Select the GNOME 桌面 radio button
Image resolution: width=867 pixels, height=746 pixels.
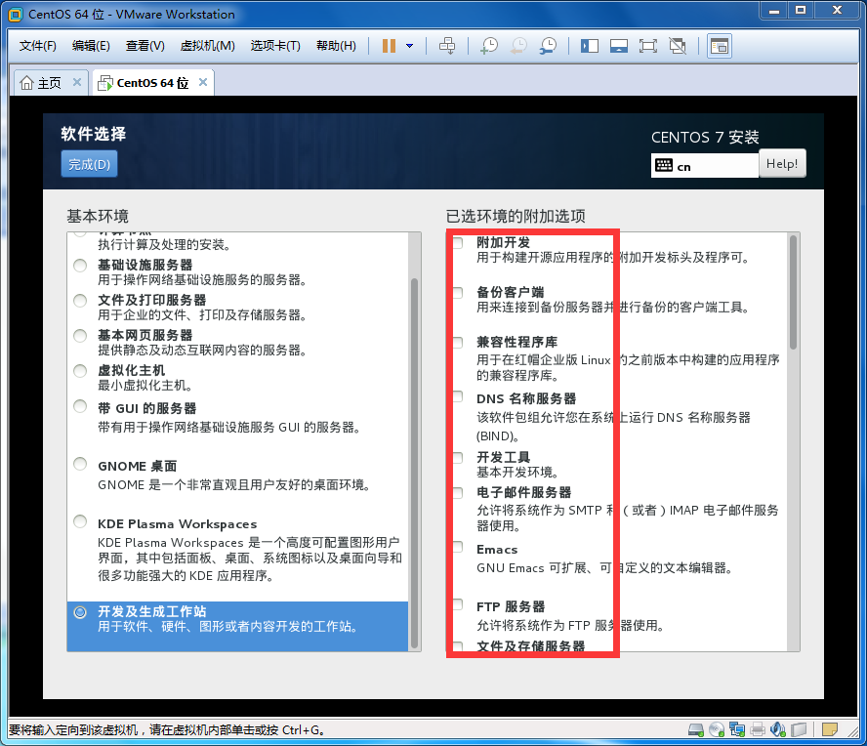tap(80, 465)
